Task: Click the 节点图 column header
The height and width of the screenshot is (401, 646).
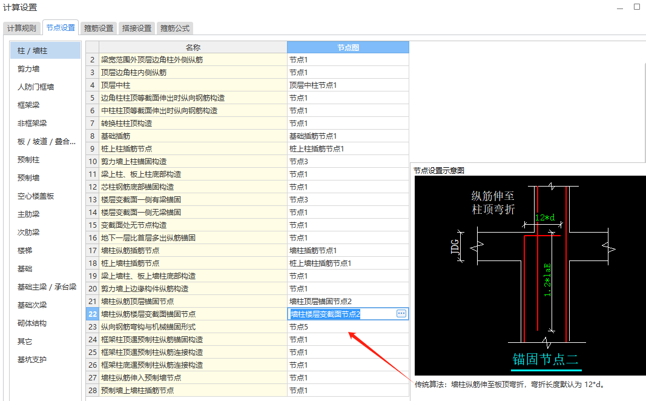Action: click(348, 47)
